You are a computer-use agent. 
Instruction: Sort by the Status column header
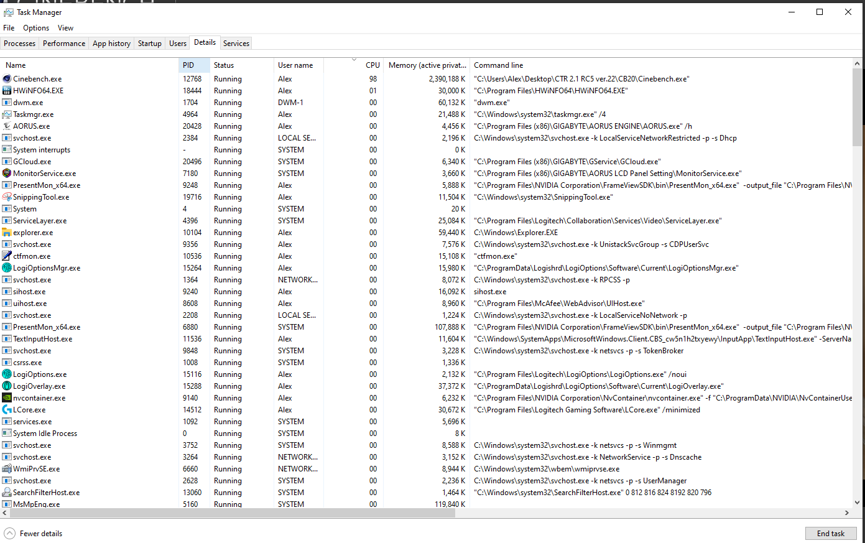tap(242, 65)
